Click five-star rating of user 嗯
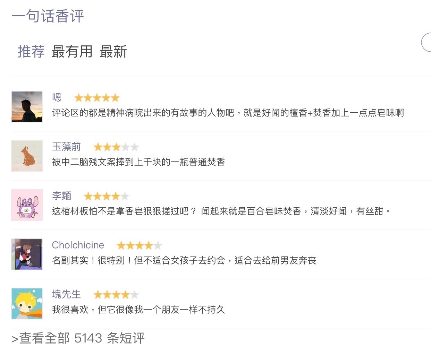The image size is (431, 356). point(97,98)
